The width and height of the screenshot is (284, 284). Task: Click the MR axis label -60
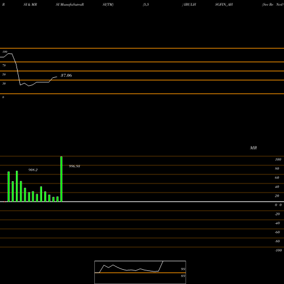pyautogui.click(x=277, y=232)
